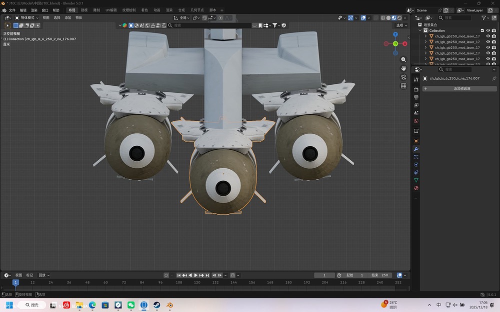This screenshot has width=500, height=312.
Task: Click the zoom magnifier icon in viewport
Action: coord(403,59)
